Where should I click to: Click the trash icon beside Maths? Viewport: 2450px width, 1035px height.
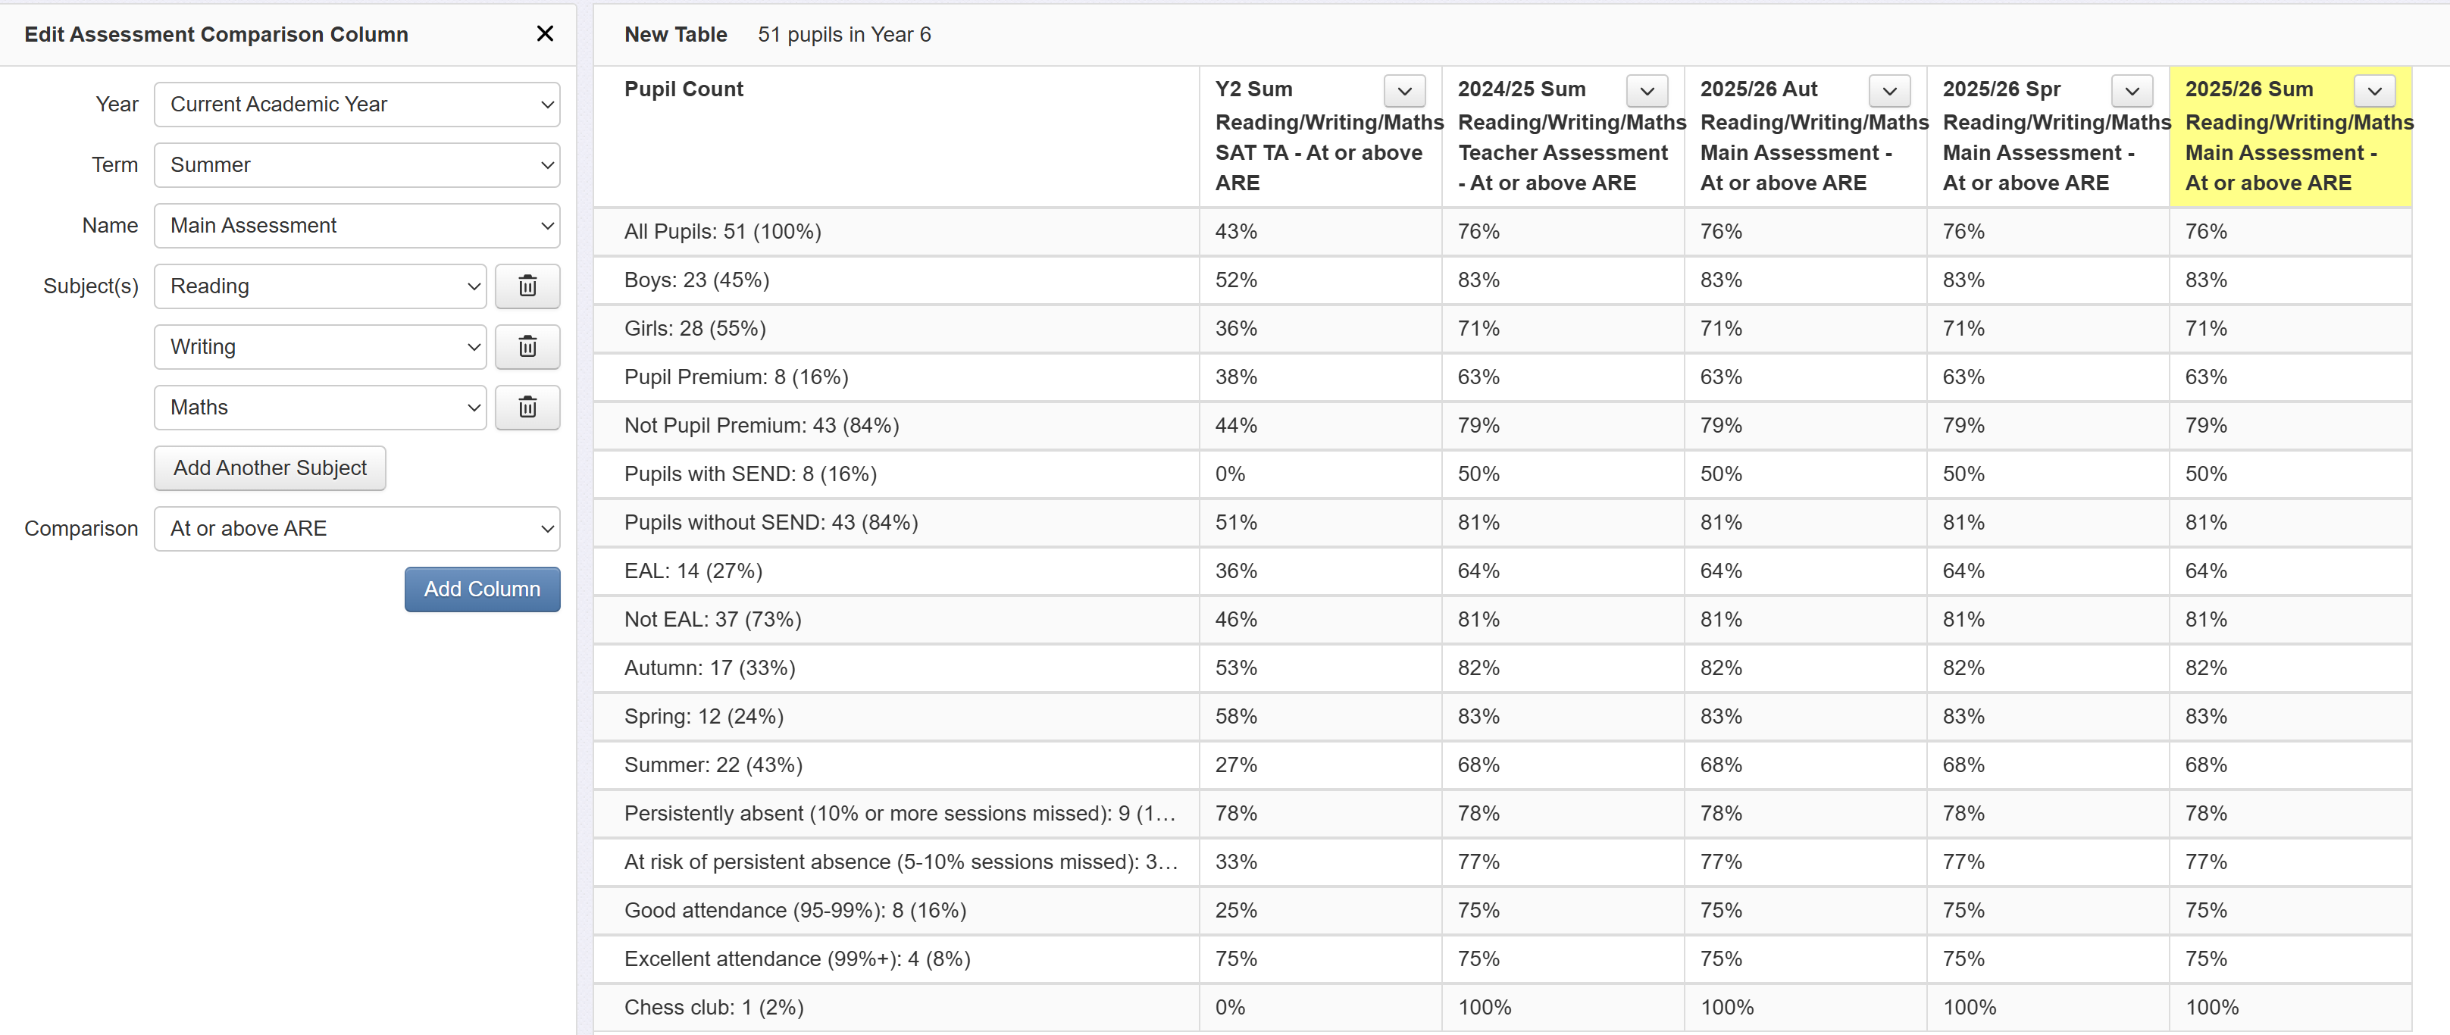click(527, 408)
